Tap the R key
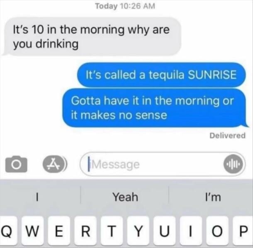The image size is (253, 248). (x=85, y=231)
